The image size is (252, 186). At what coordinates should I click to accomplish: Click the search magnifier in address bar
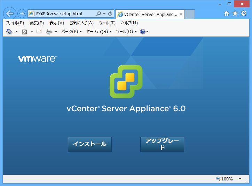(99, 14)
